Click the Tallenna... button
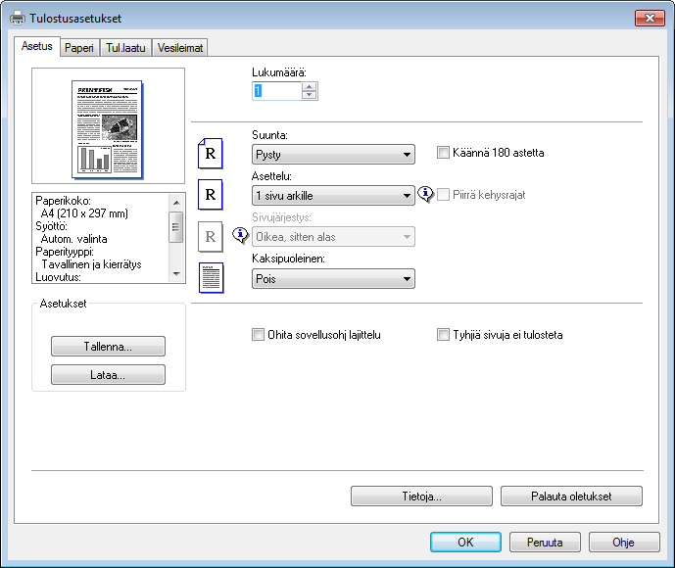Screen dimensions: 675x568 (x=108, y=347)
